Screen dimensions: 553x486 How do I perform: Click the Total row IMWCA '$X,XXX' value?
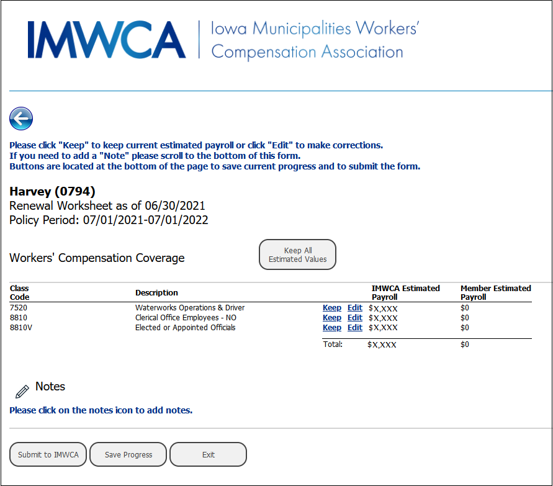pos(382,344)
